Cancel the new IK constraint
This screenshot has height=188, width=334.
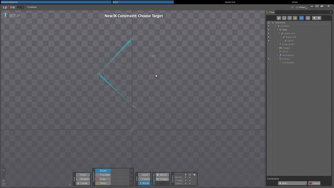tap(314, 183)
